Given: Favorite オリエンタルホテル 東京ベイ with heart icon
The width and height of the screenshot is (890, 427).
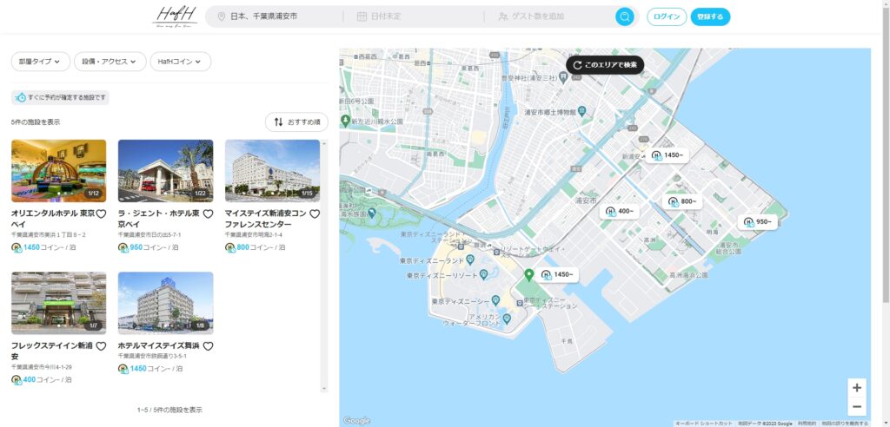Looking at the screenshot, I should (x=101, y=213).
